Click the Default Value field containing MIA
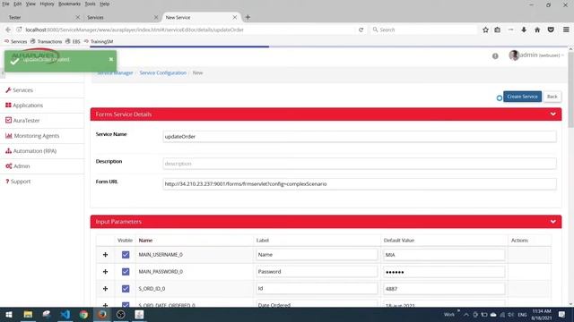The width and height of the screenshot is (574, 322). tap(444, 254)
